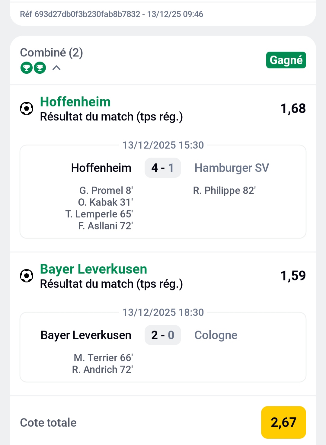Select the Cologne team name
Image resolution: width=326 pixels, height=445 pixels.
(x=216, y=335)
